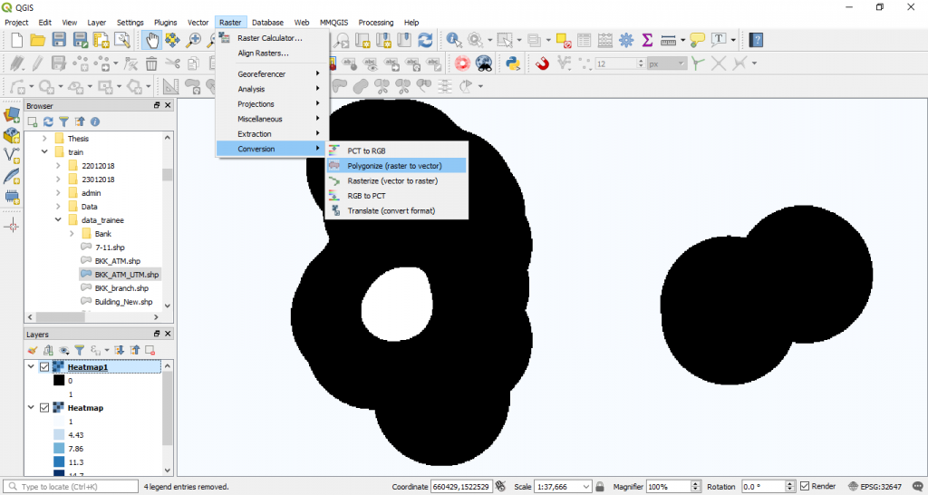The image size is (928, 495).
Task: Open the Georeferencer submenu
Action: [x=272, y=74]
